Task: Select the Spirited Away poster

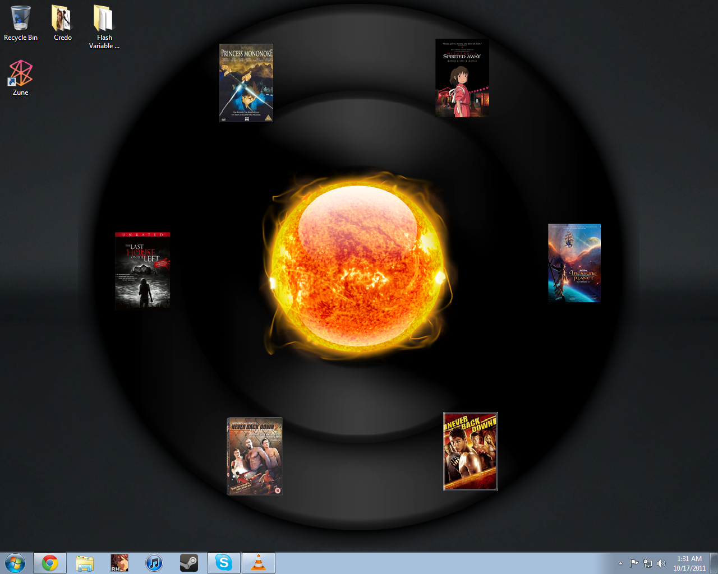Action: tap(462, 78)
